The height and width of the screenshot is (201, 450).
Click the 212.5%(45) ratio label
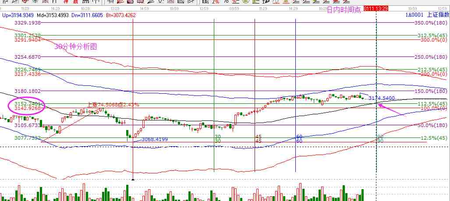[x=433, y=70]
